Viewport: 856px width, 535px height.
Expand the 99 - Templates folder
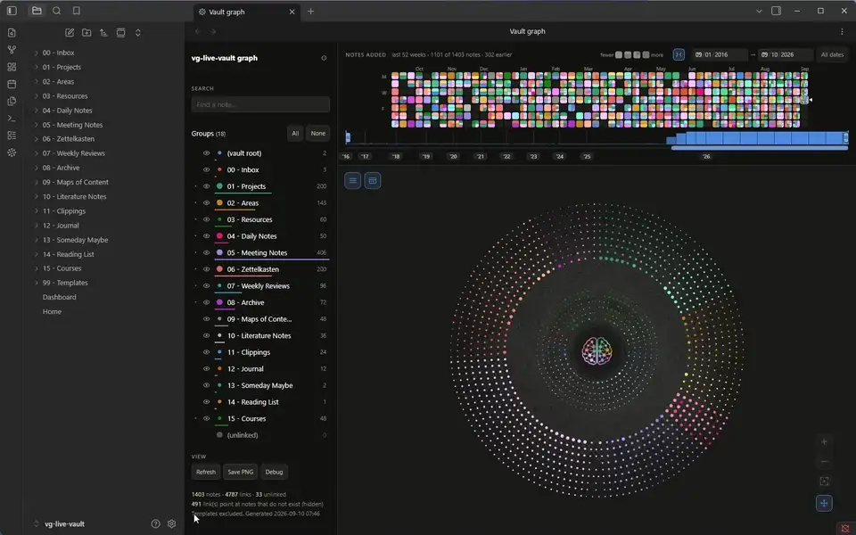point(36,283)
